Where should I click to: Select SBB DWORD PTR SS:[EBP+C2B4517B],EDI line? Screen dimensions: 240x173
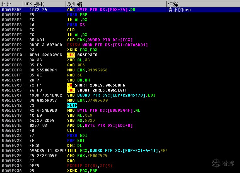tap(111, 95)
